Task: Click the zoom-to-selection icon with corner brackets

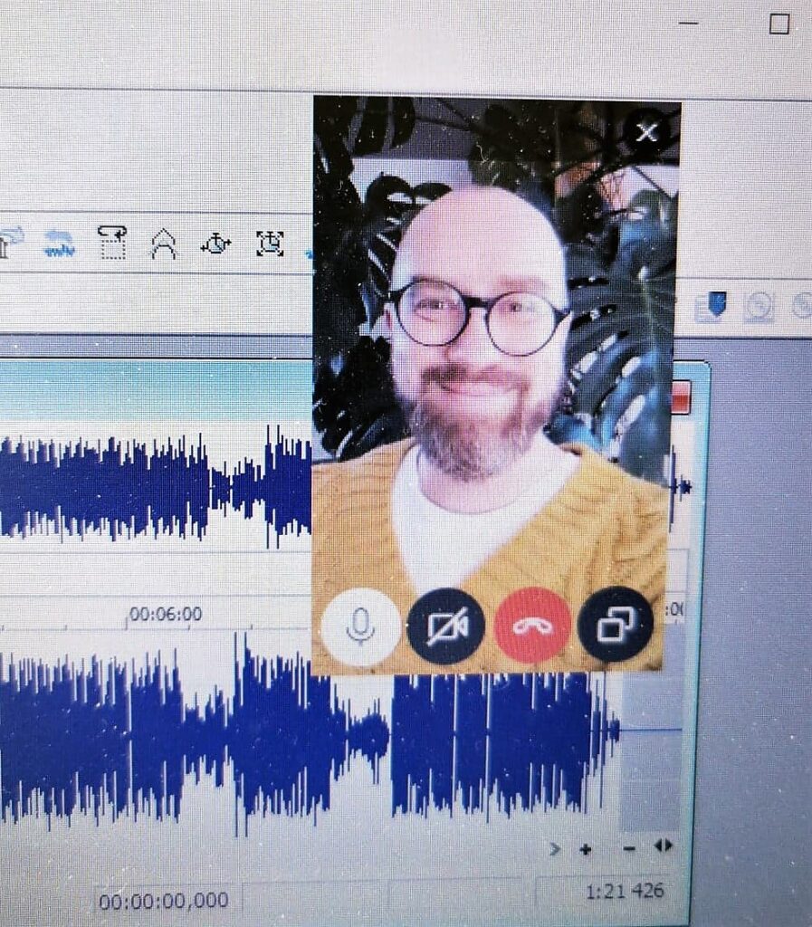Action: 270,243
